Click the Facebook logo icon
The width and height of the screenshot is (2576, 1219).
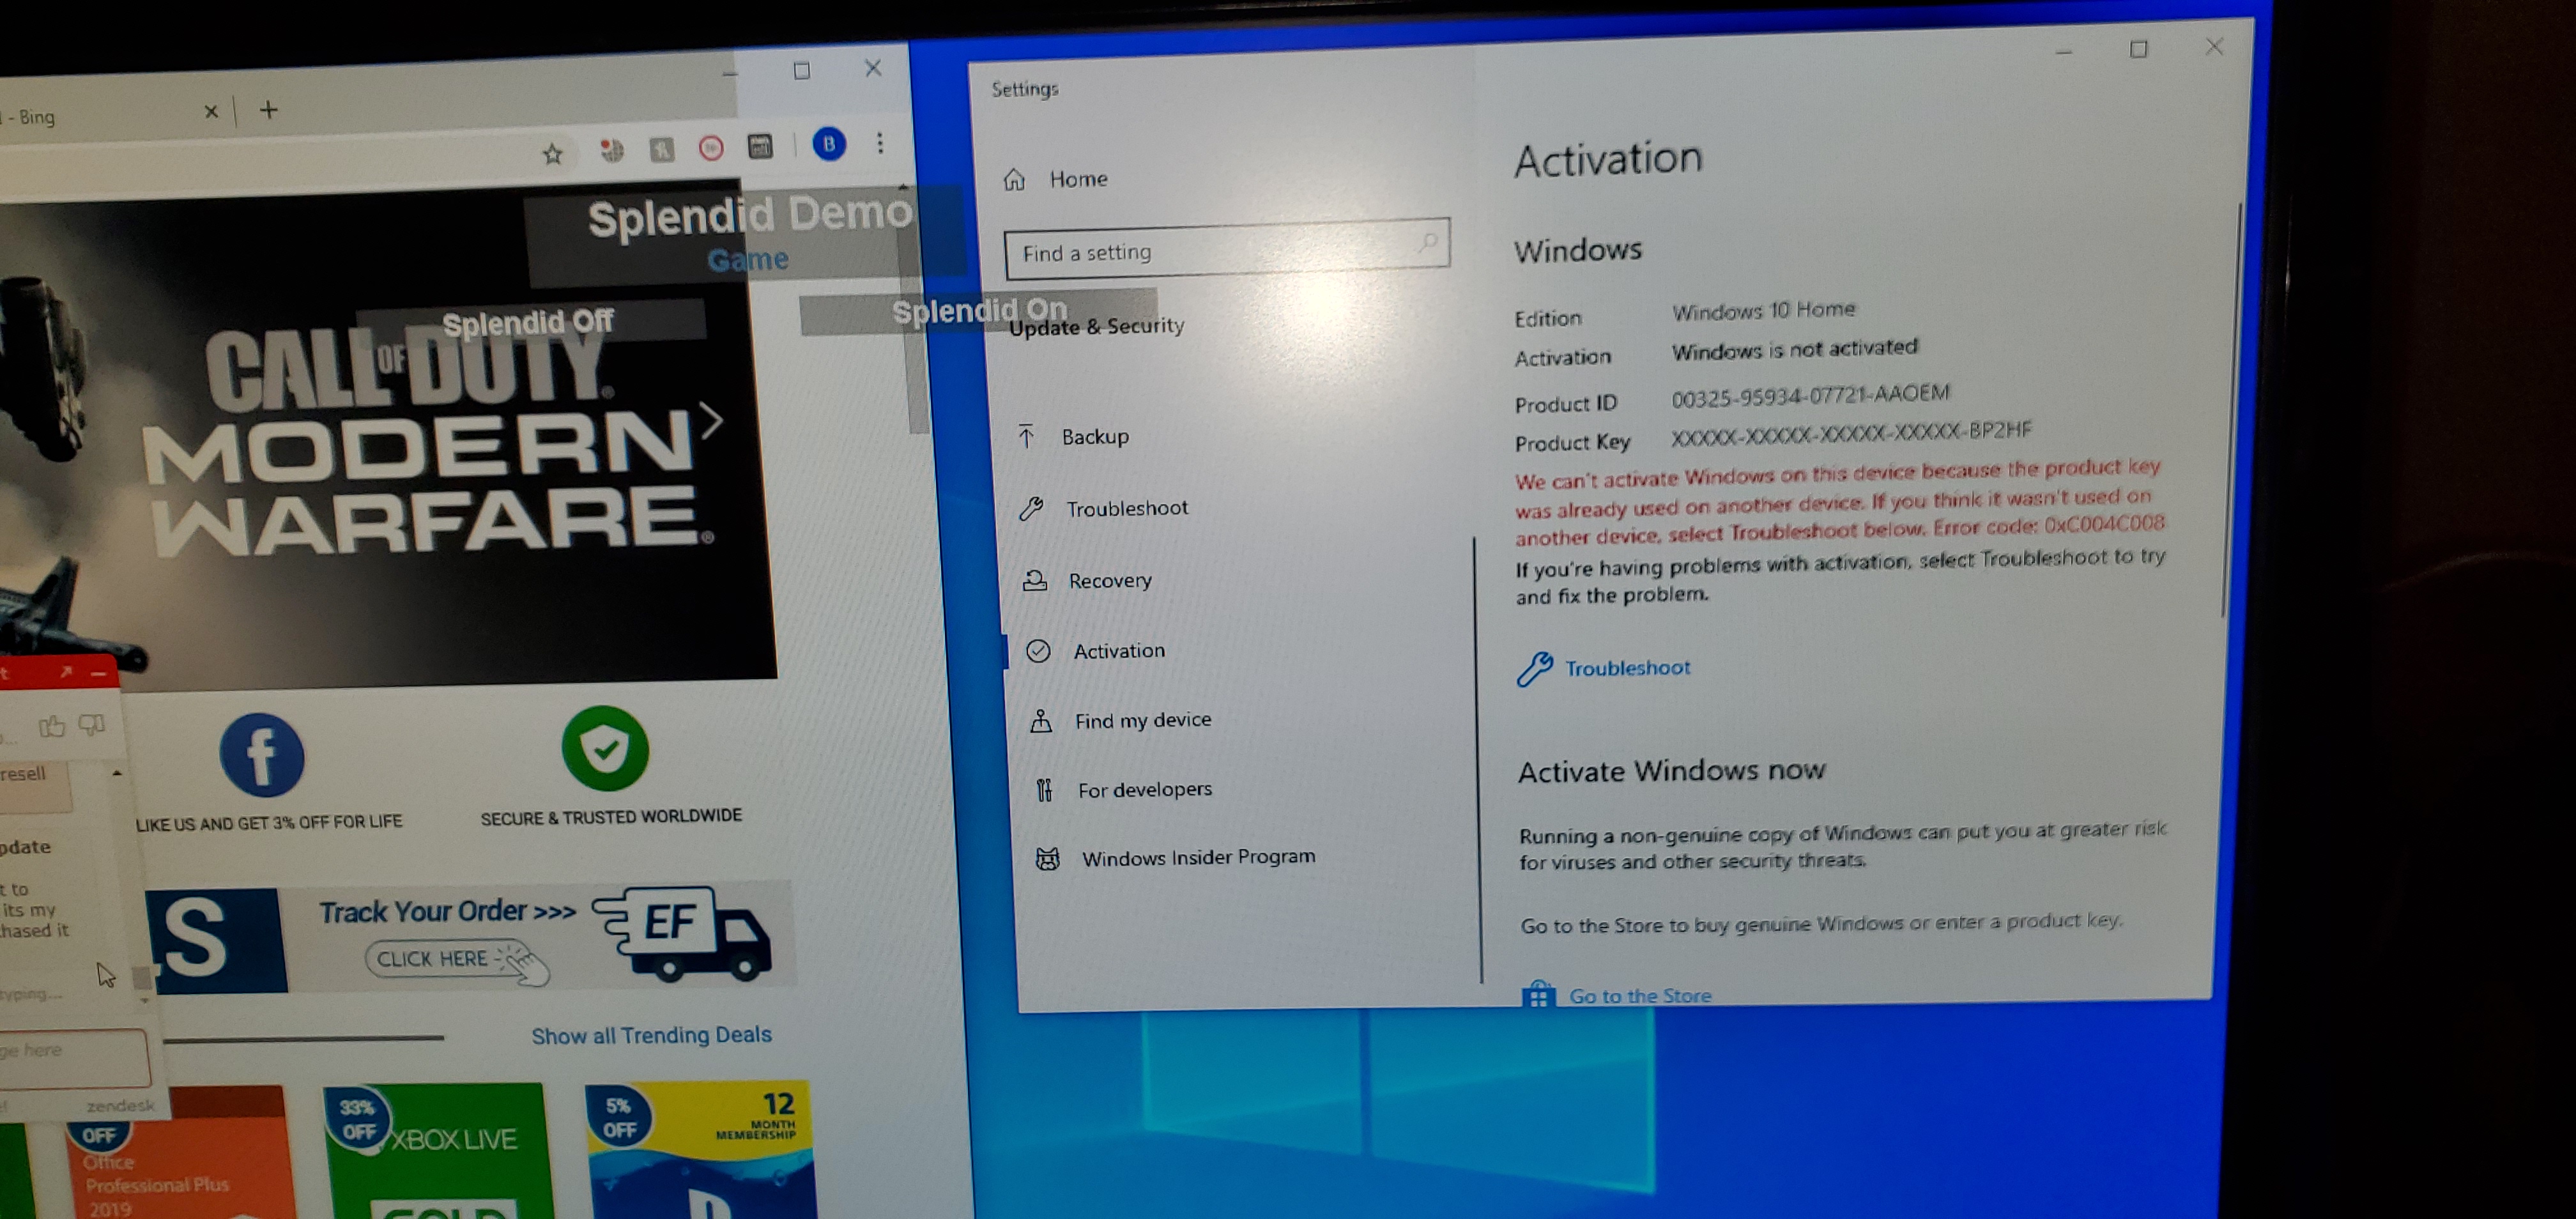[x=262, y=756]
